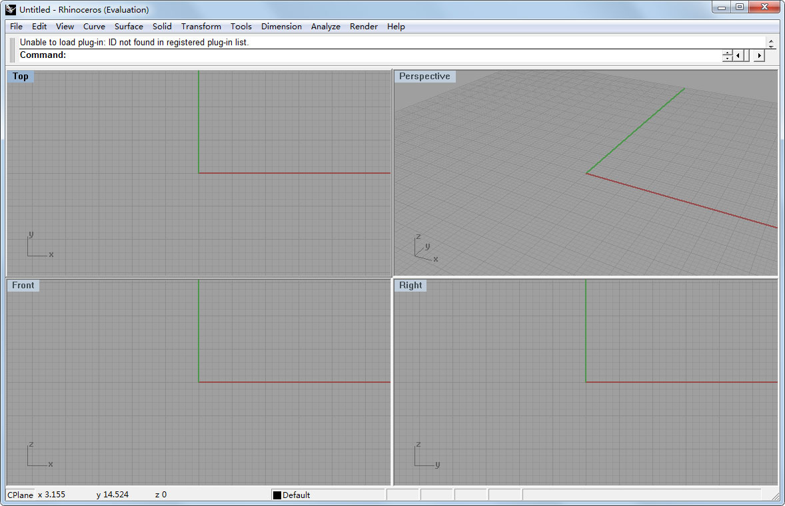Viewport: 785px width, 506px height.
Task: Click the command area left arrow button
Action: [738, 55]
